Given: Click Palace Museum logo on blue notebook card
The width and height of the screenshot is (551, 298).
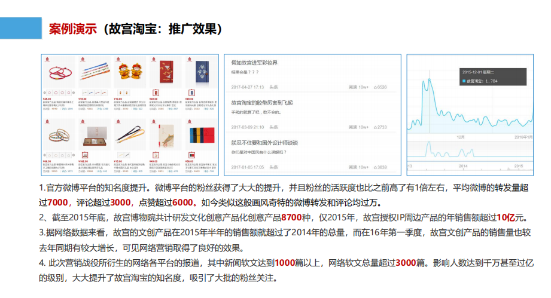Looking at the screenshot, I should click(x=190, y=59).
